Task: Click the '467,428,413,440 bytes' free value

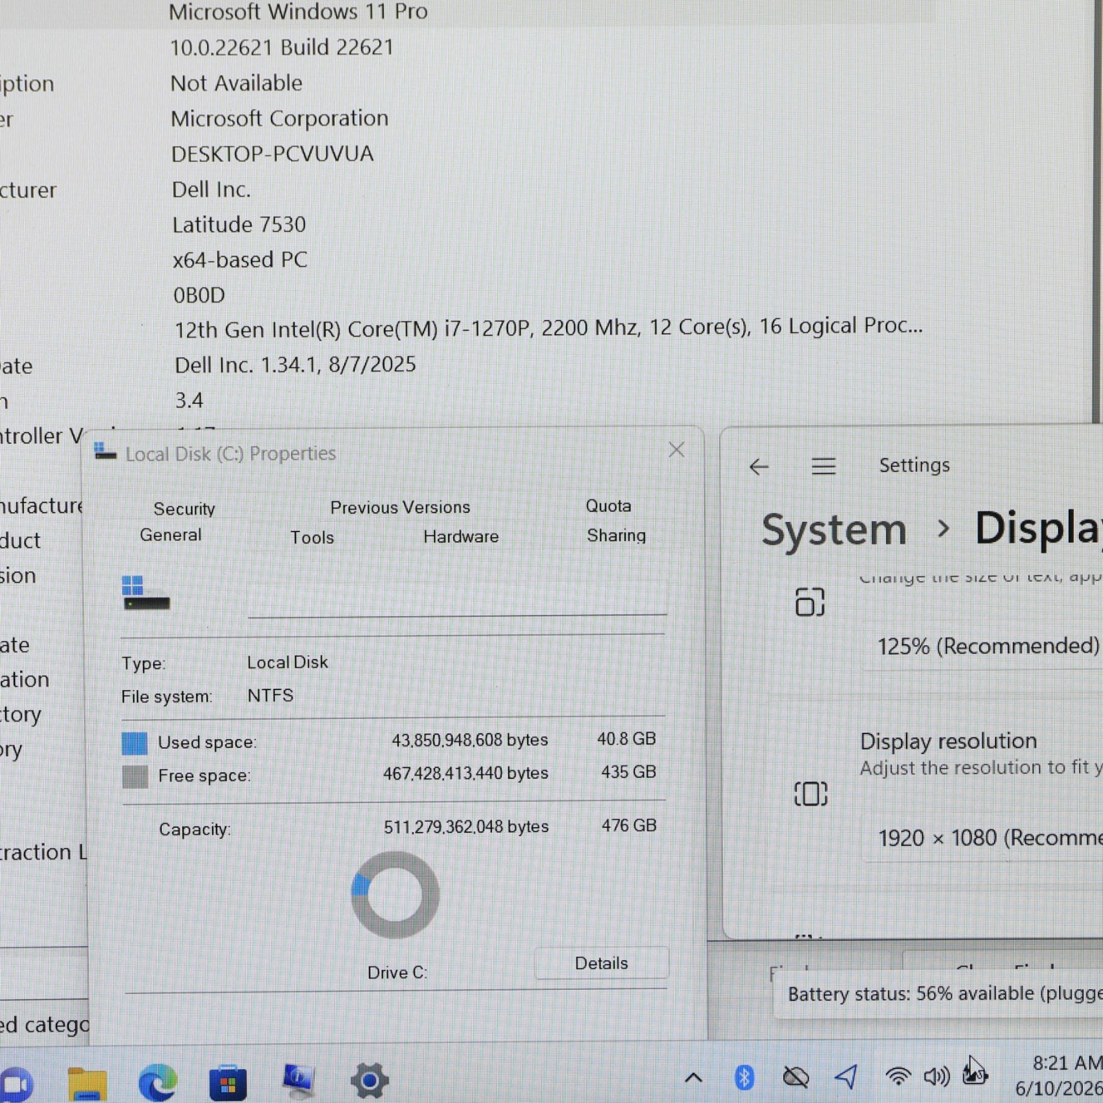Action: [465, 773]
